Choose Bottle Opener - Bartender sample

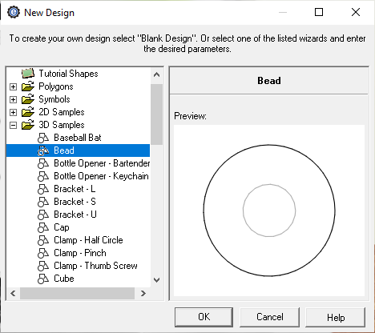point(102,163)
